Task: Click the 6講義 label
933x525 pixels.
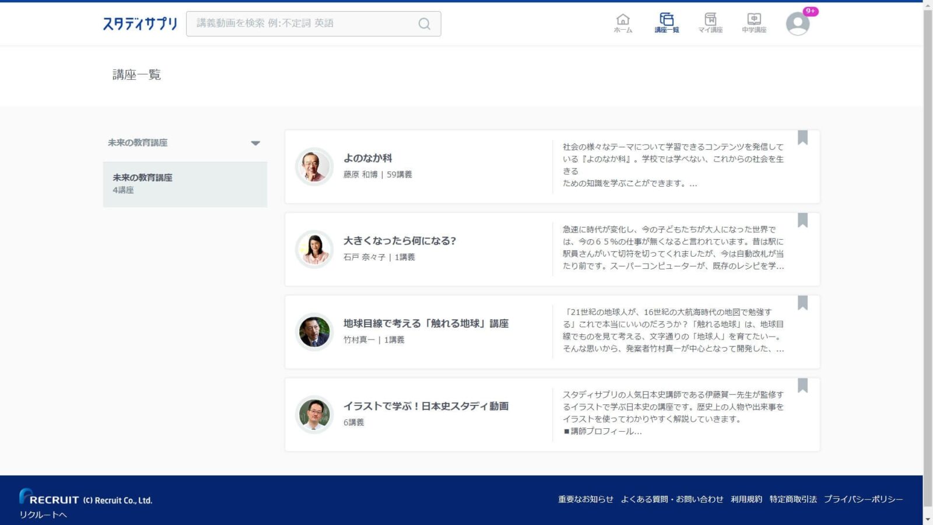Action: pos(353,422)
